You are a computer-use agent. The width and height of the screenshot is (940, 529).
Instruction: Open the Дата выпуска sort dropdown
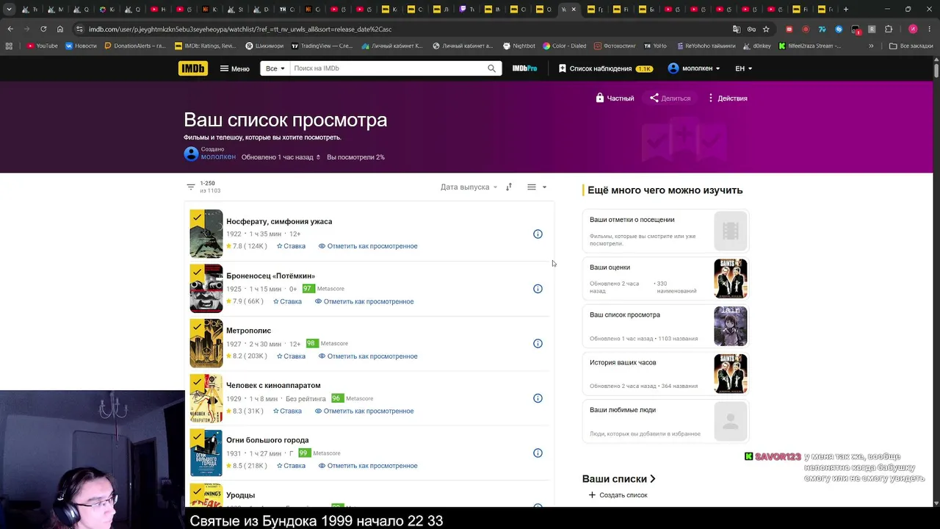click(x=469, y=187)
